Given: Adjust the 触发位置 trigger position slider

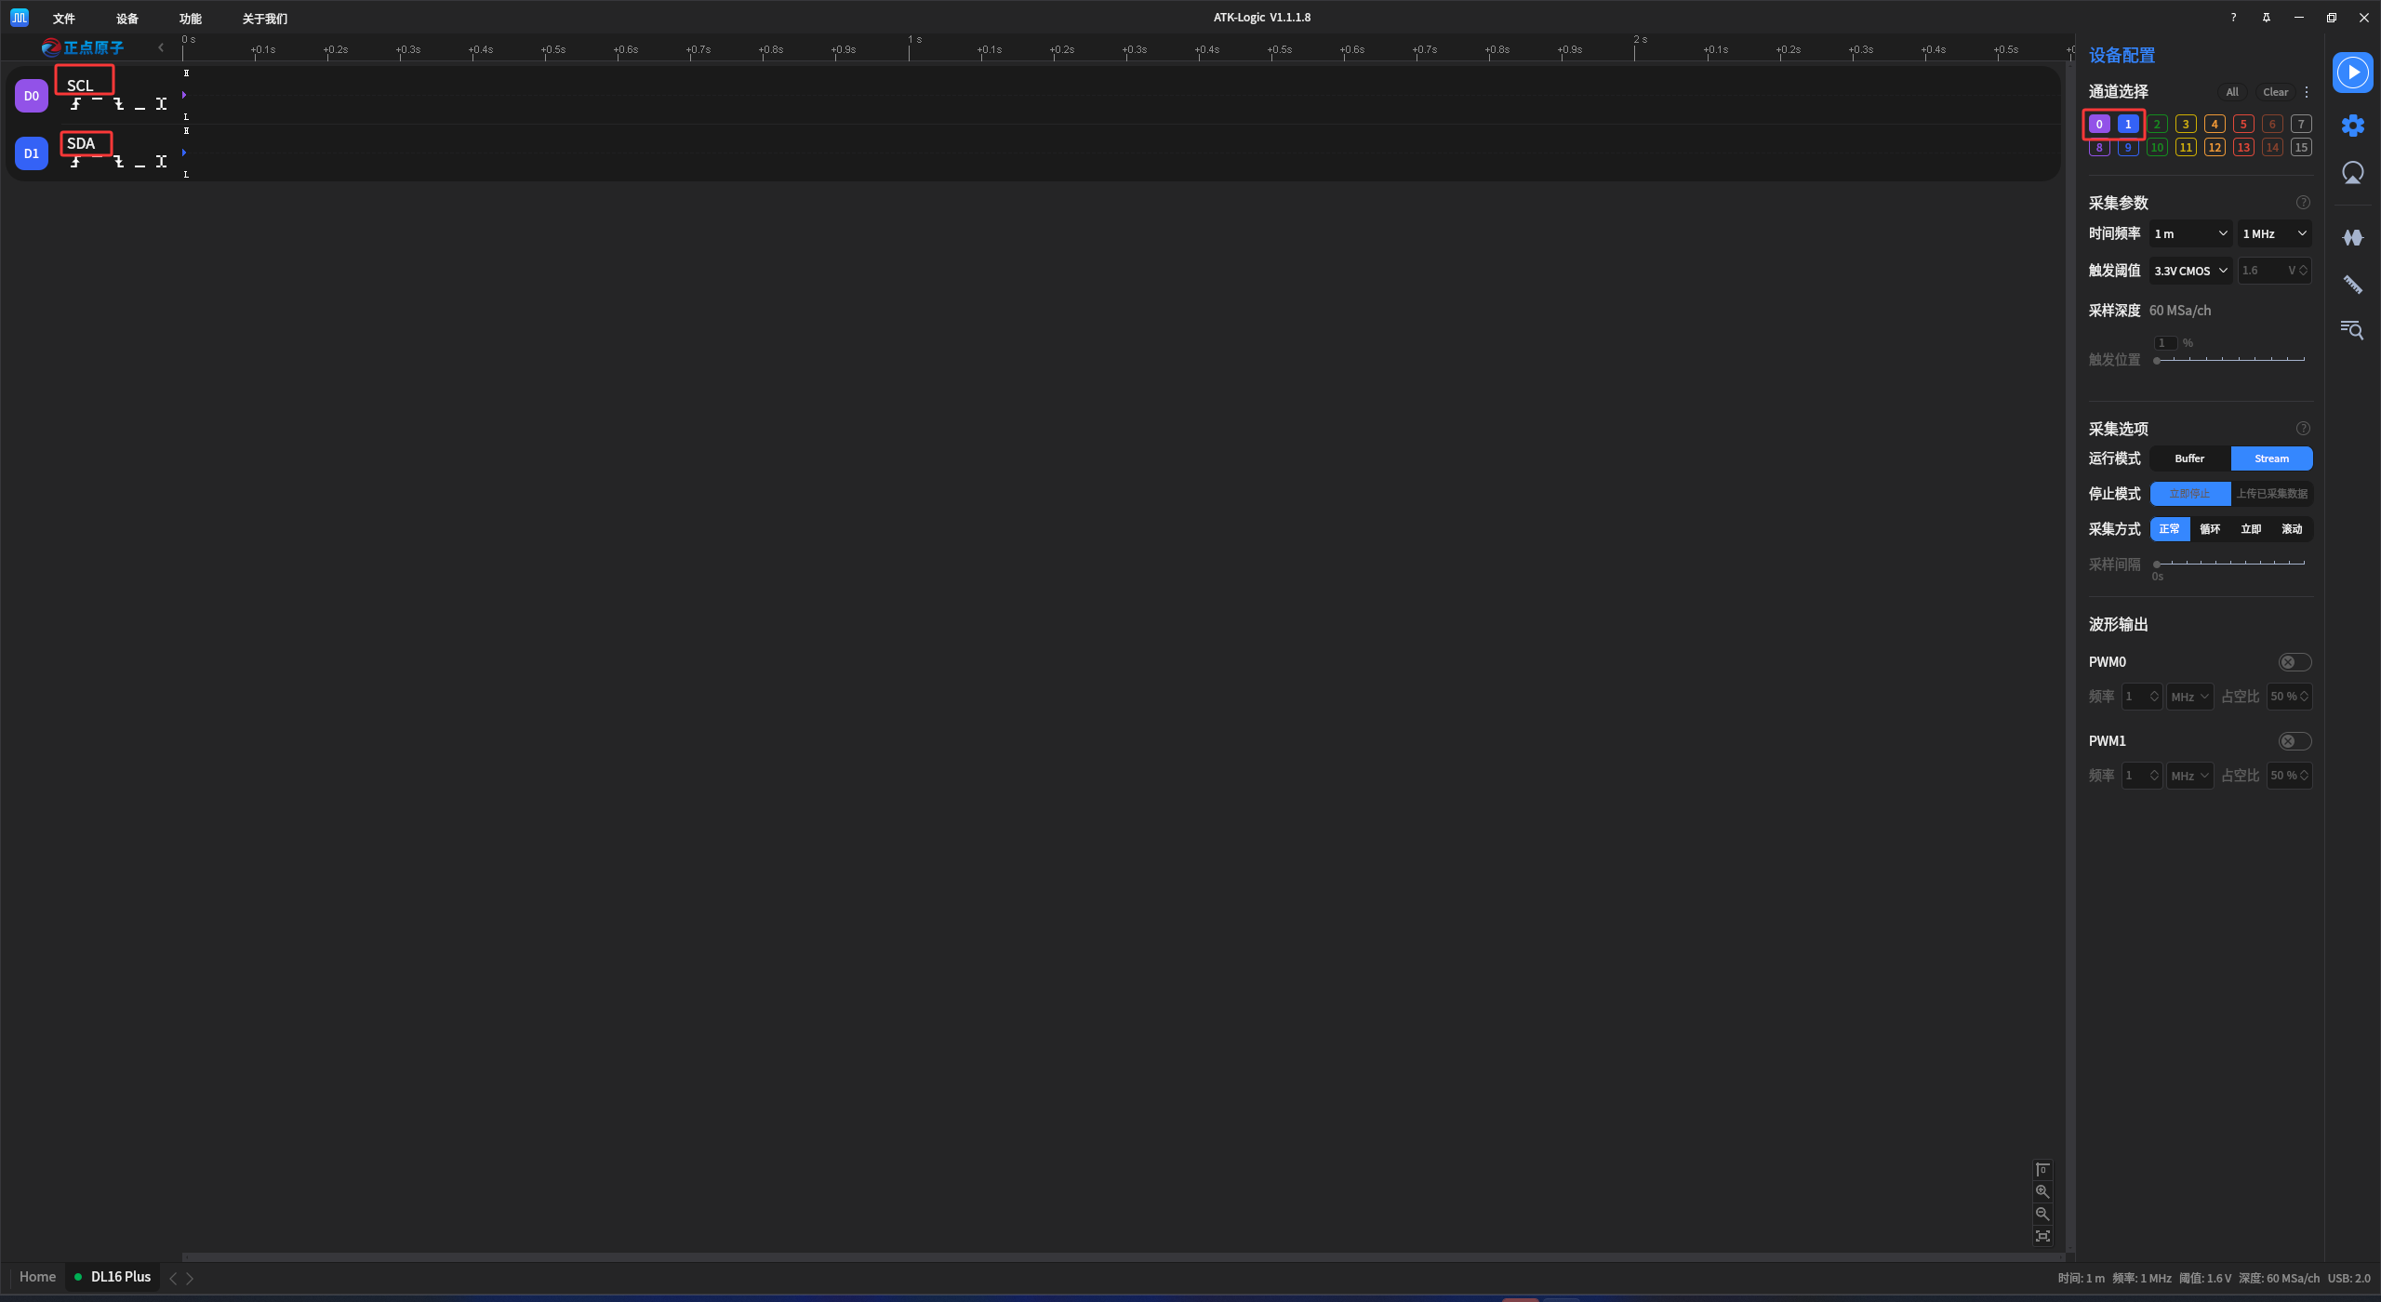Looking at the screenshot, I should pyautogui.click(x=2230, y=360).
